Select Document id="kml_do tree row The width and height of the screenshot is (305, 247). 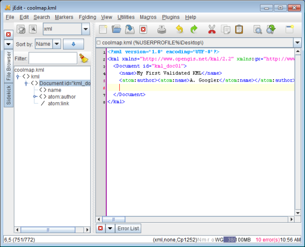pos(65,83)
